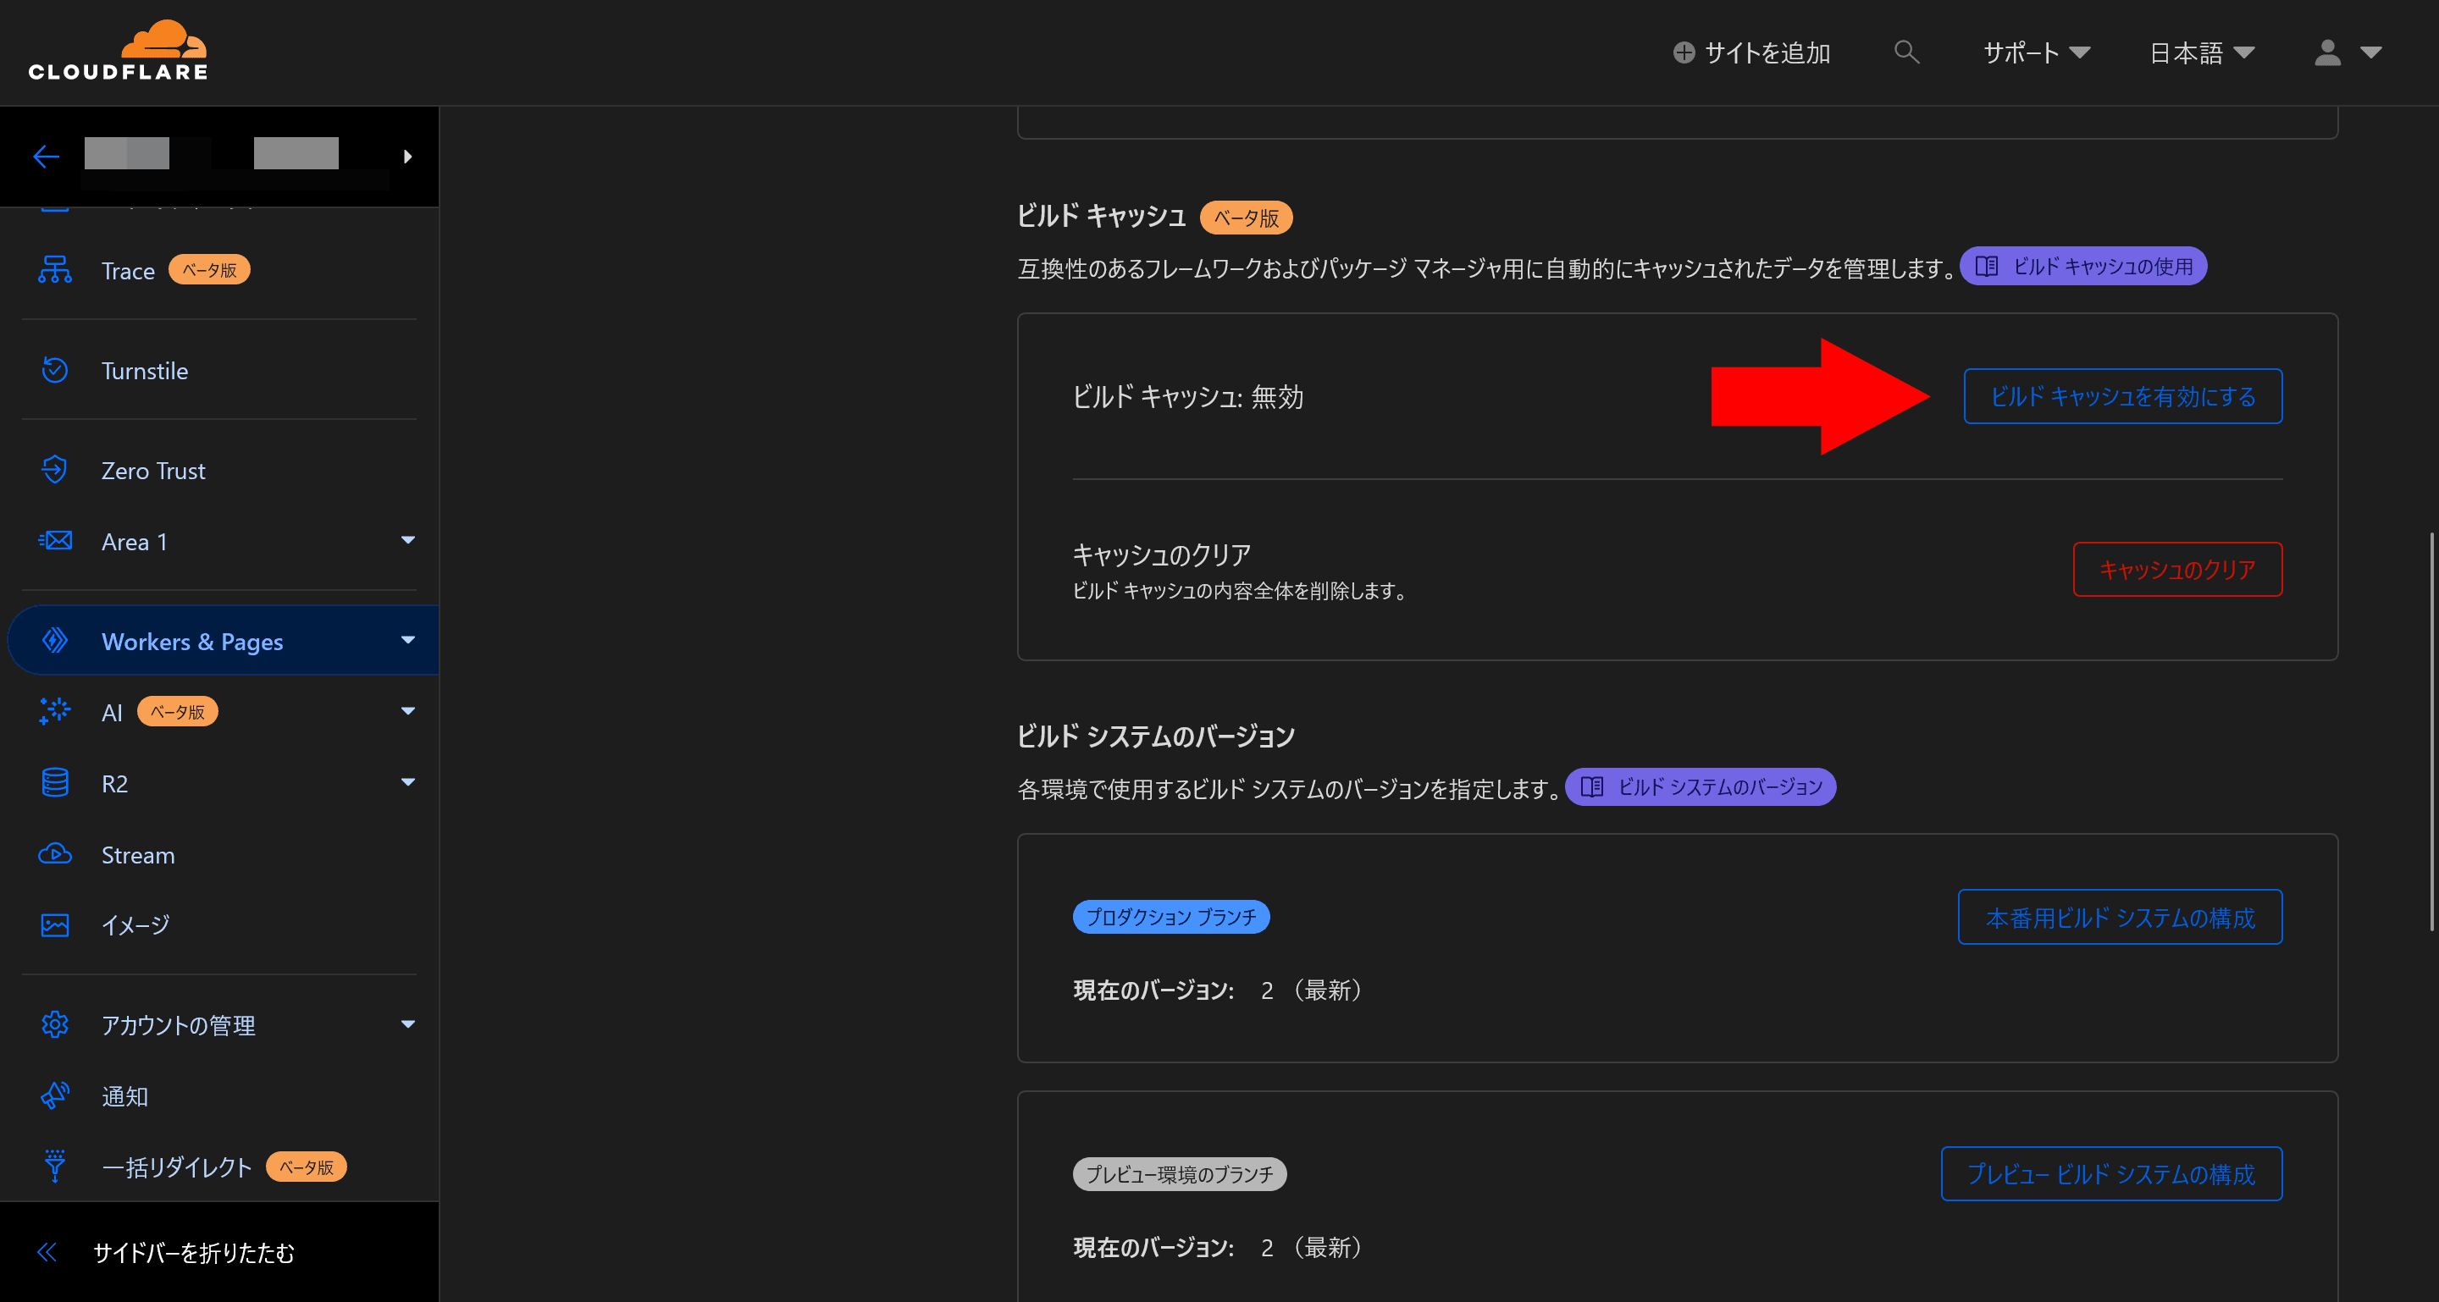This screenshot has height=1302, width=2439.
Task: Expand the account switcher arrow in sidebar
Action: pyautogui.click(x=407, y=156)
